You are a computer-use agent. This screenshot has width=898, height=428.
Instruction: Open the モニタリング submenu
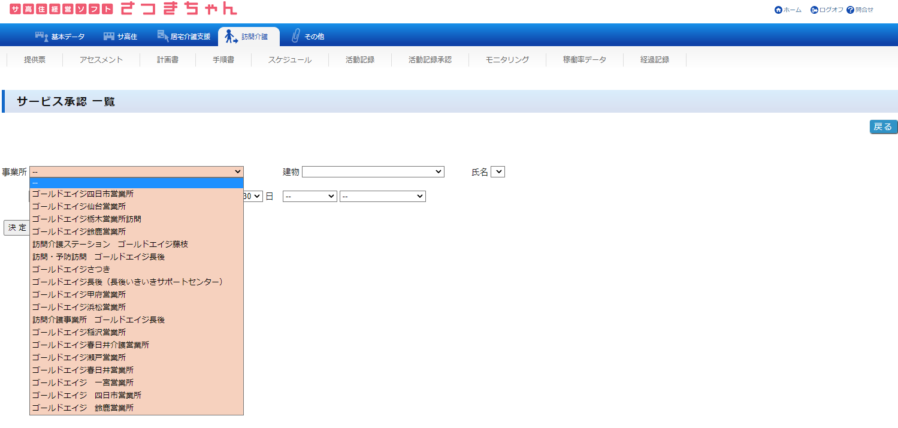pos(507,60)
